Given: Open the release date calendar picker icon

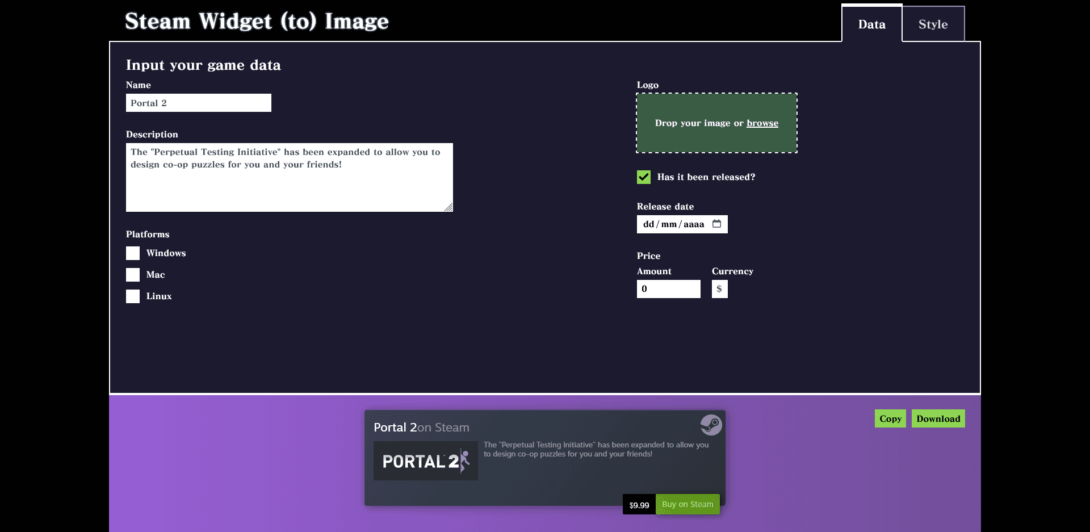Looking at the screenshot, I should (x=716, y=224).
